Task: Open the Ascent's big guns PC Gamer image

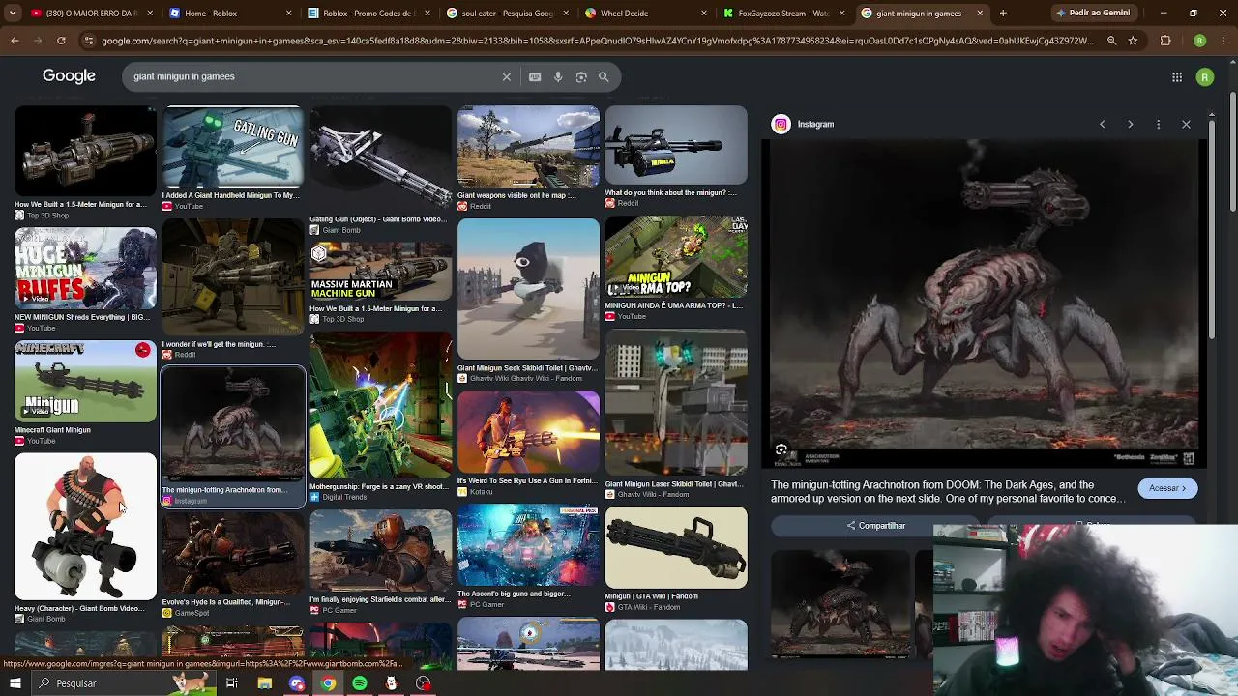Action: (x=528, y=546)
